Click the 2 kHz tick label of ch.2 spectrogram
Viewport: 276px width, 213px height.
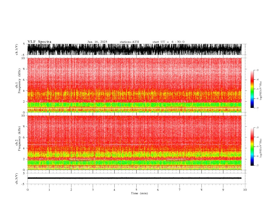pos(24,159)
